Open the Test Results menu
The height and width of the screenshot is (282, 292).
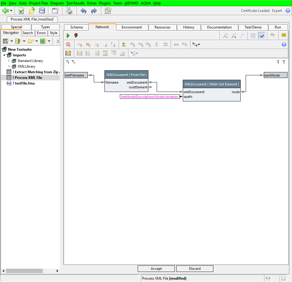[x=75, y=3]
